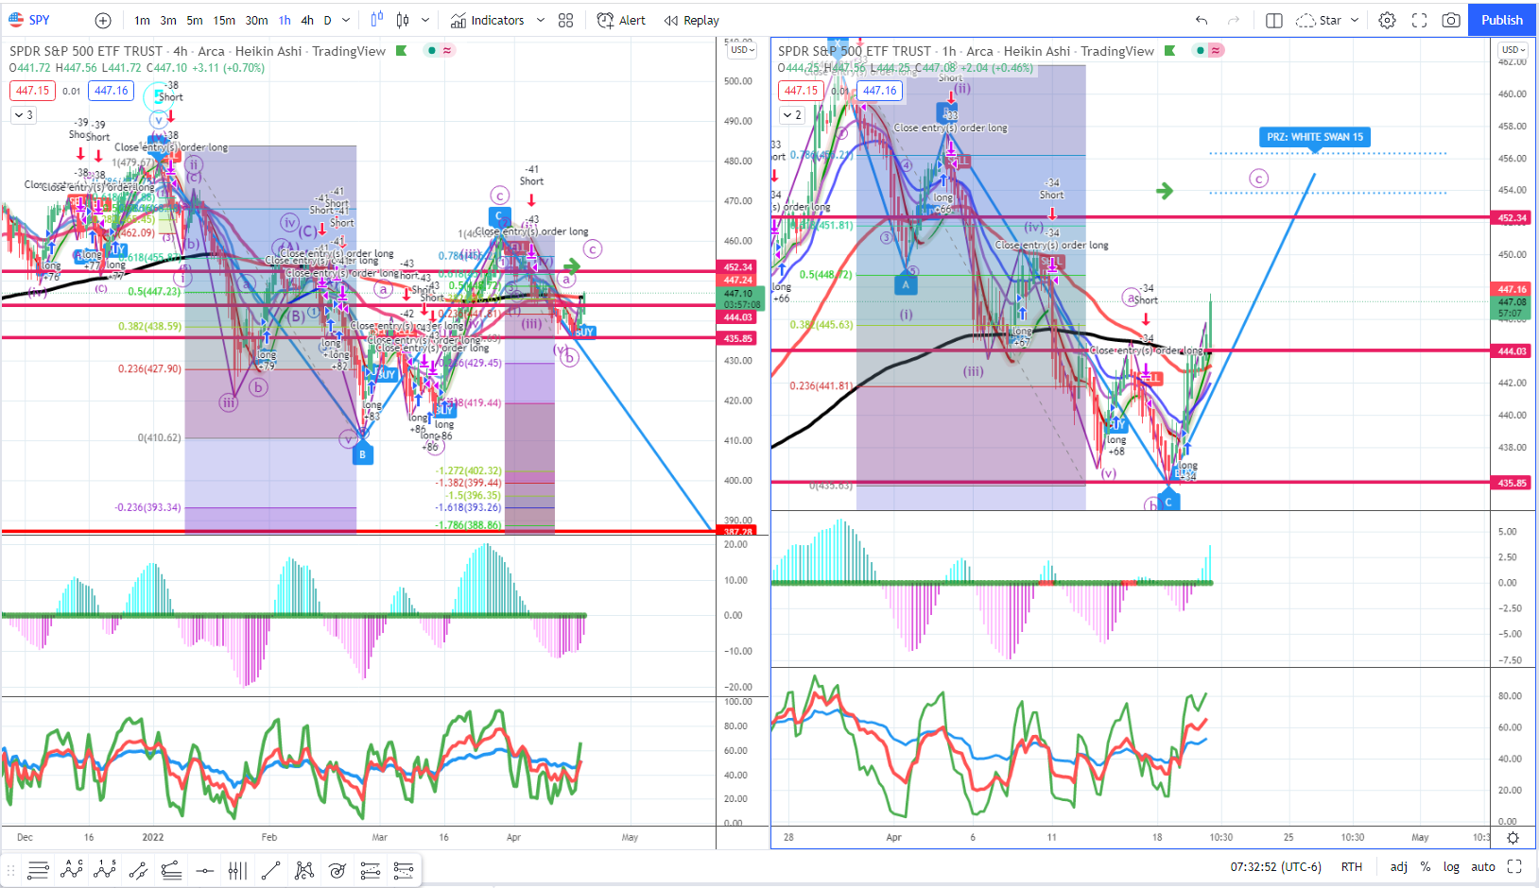Image resolution: width=1539 pixels, height=888 pixels.
Task: Toggle percent scale mode
Action: (x=1425, y=867)
